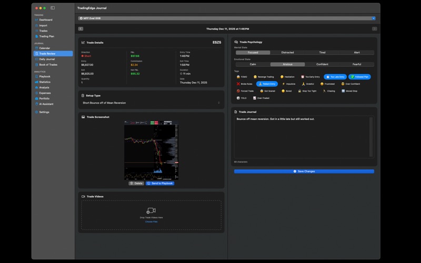Click the Trades list icon in the sidebar
Image resolution: width=421 pixels, height=263 pixels.
coord(36,31)
